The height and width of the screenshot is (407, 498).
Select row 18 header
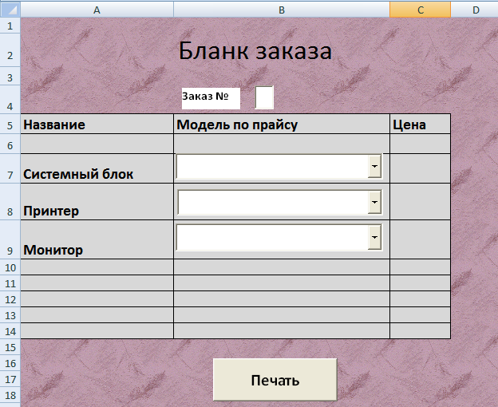point(10,395)
